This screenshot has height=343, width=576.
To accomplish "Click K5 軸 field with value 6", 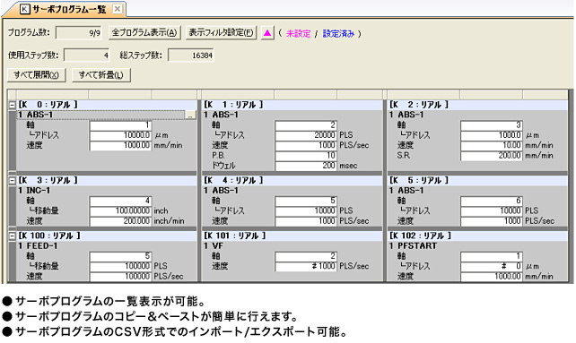I will pyautogui.click(x=492, y=201).
